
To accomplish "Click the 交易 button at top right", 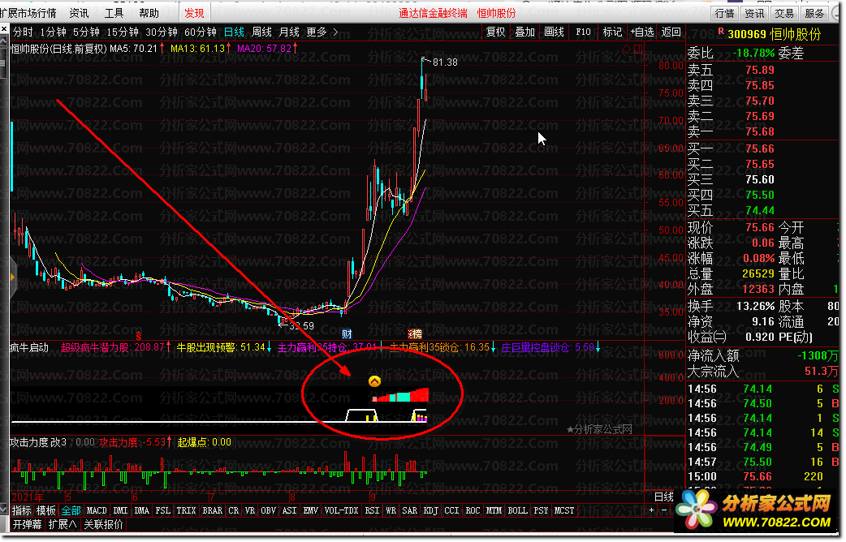I will click(x=784, y=14).
